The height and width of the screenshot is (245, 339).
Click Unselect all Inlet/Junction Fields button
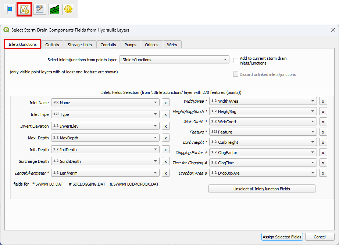261,189
